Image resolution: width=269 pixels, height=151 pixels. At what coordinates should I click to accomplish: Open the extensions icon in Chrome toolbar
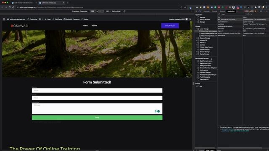[256, 8]
